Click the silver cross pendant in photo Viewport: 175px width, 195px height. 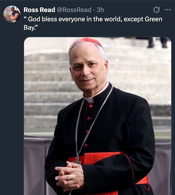pos(77,160)
